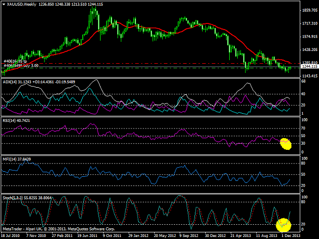Click the '27 Feb 2011' date label
Image resolution: width=319 pixels, height=239 pixels.
[62, 235]
